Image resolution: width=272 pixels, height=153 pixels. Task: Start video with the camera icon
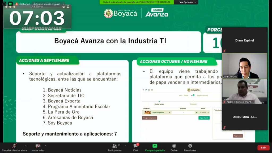[38, 146]
